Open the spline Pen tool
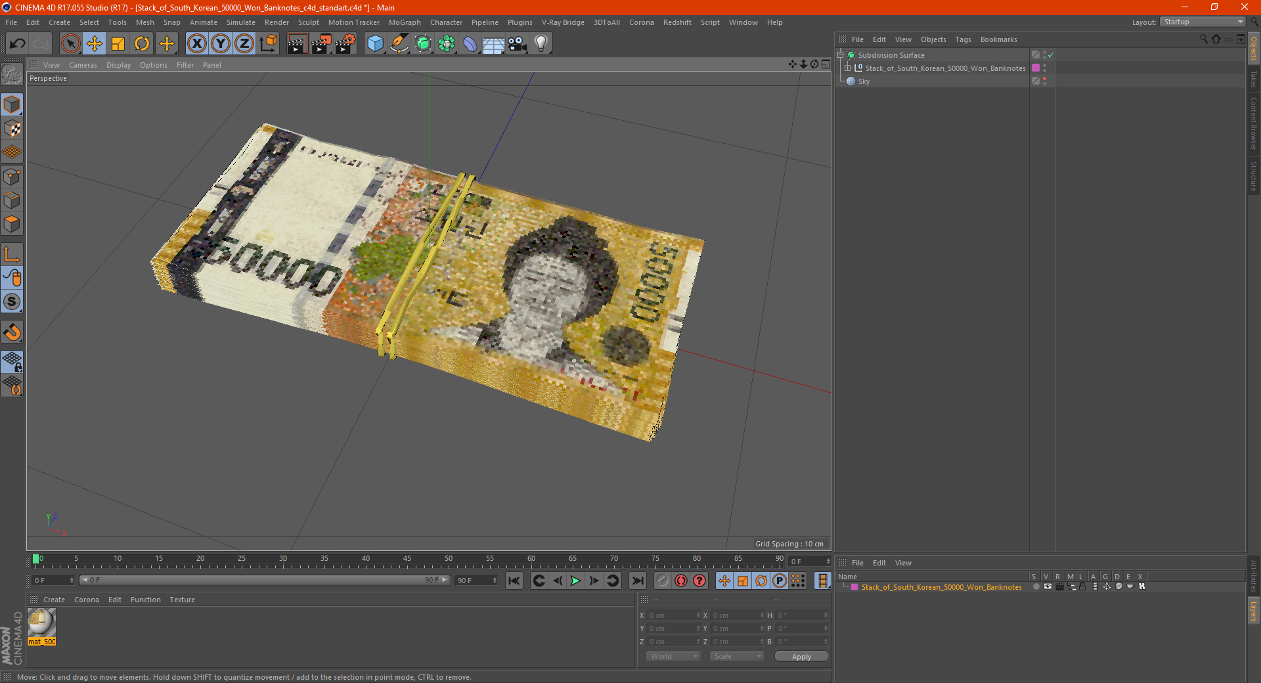The height and width of the screenshot is (683, 1261). (399, 44)
